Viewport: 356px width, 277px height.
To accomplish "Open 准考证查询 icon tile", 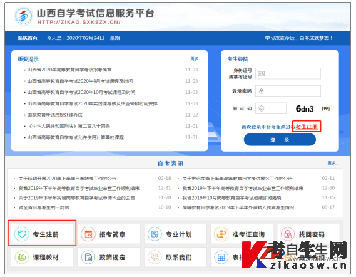I will 242,234.
